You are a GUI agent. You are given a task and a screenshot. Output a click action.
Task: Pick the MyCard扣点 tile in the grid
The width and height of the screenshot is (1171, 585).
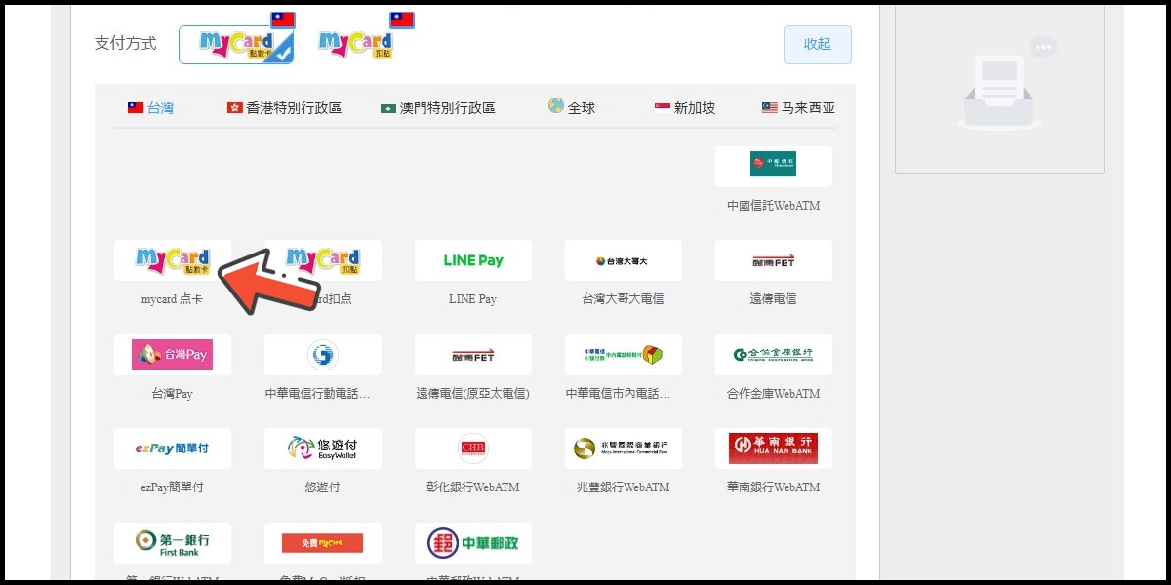[323, 260]
